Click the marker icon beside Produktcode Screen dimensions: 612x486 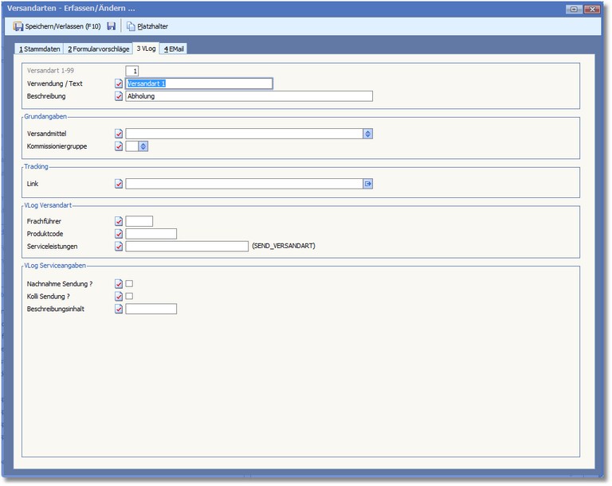[x=119, y=234]
